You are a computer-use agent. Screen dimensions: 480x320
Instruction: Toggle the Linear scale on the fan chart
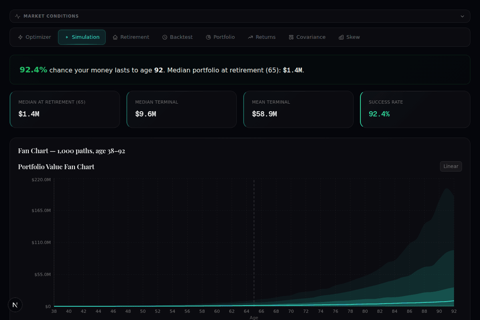pyautogui.click(x=451, y=166)
